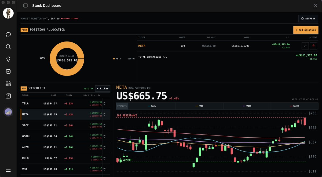Remove AMZN from watchlist
The width and height of the screenshot is (322, 177).
coord(104,147)
